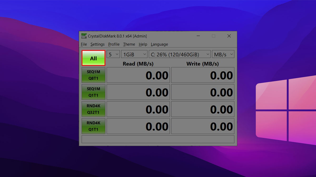Click the Read (MB/s) column header
This screenshot has height=177, width=316.
[x=138, y=63]
